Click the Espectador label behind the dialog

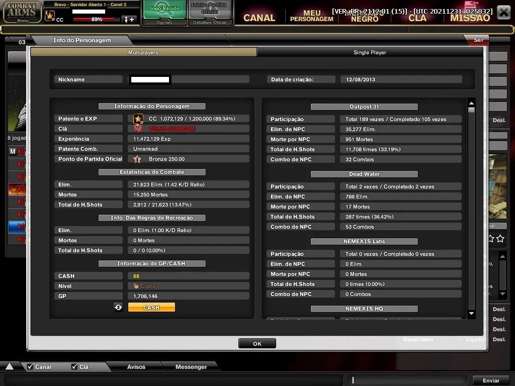(x=418, y=339)
